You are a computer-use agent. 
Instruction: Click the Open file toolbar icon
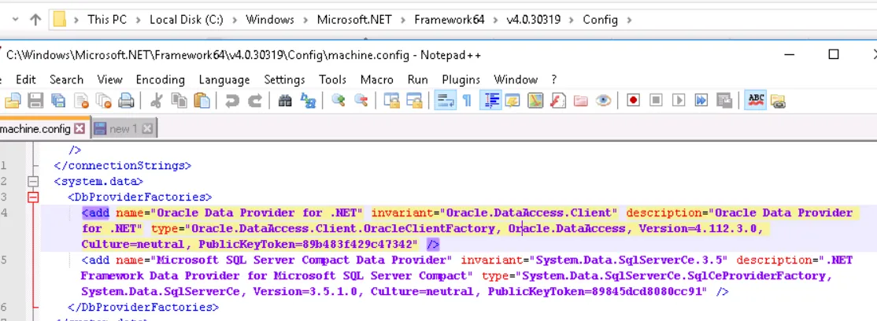[x=13, y=101]
